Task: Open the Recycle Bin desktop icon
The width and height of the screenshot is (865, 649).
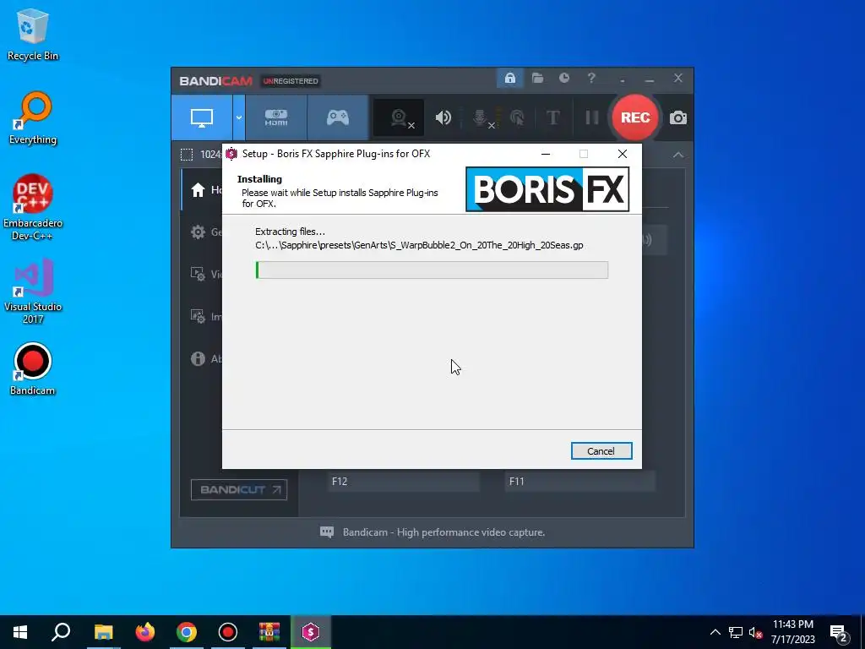Action: point(33,34)
